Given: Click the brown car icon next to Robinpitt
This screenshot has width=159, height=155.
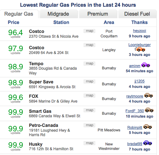Looking at the screenshot, I should (147, 127).
